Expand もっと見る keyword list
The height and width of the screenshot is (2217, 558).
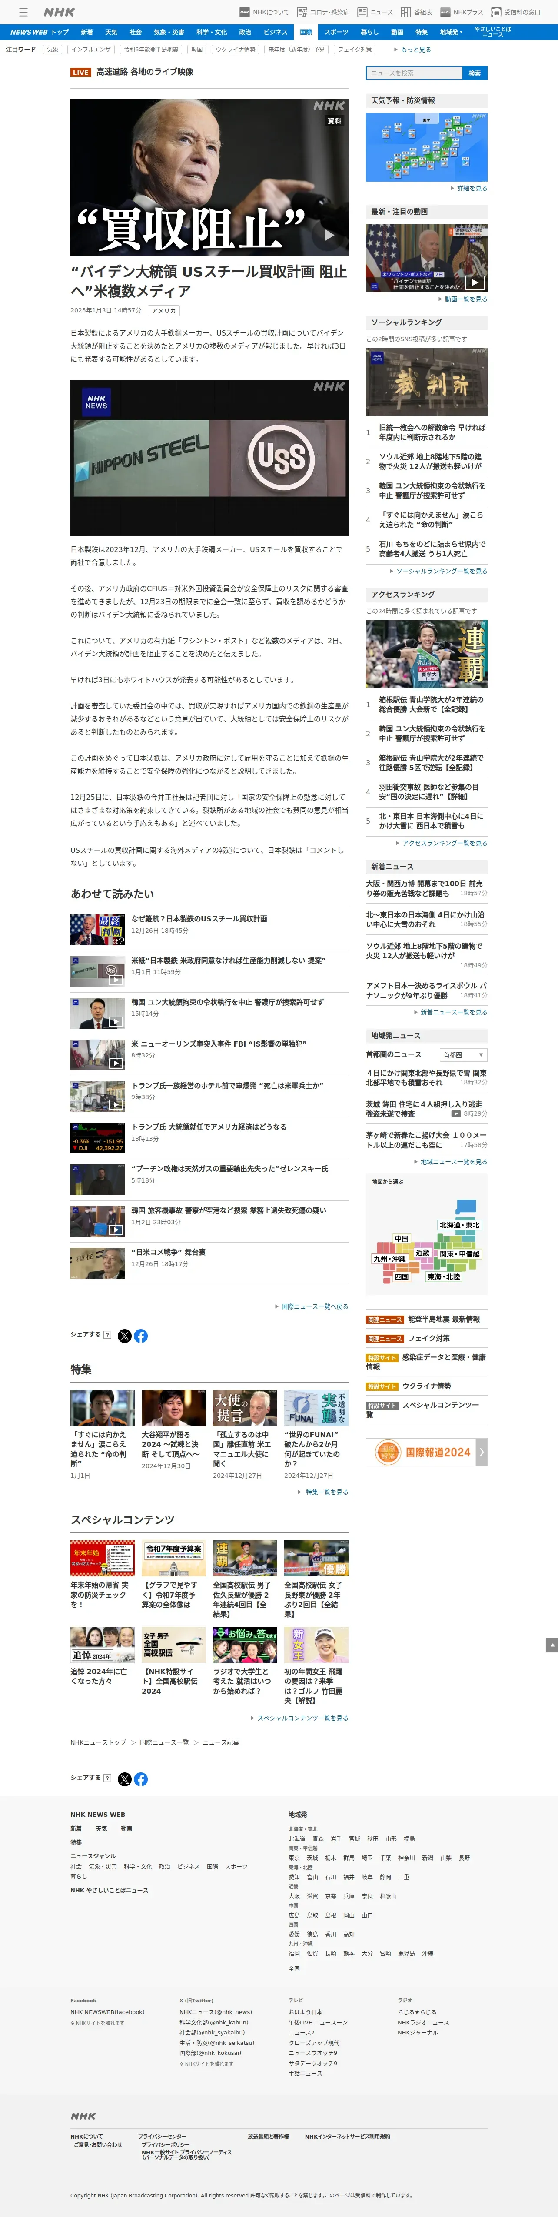pyautogui.click(x=413, y=50)
